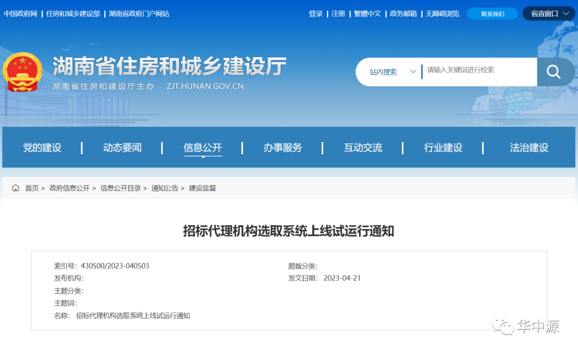Open the 中国政府网 link
This screenshot has width=578, height=352.
point(21,13)
